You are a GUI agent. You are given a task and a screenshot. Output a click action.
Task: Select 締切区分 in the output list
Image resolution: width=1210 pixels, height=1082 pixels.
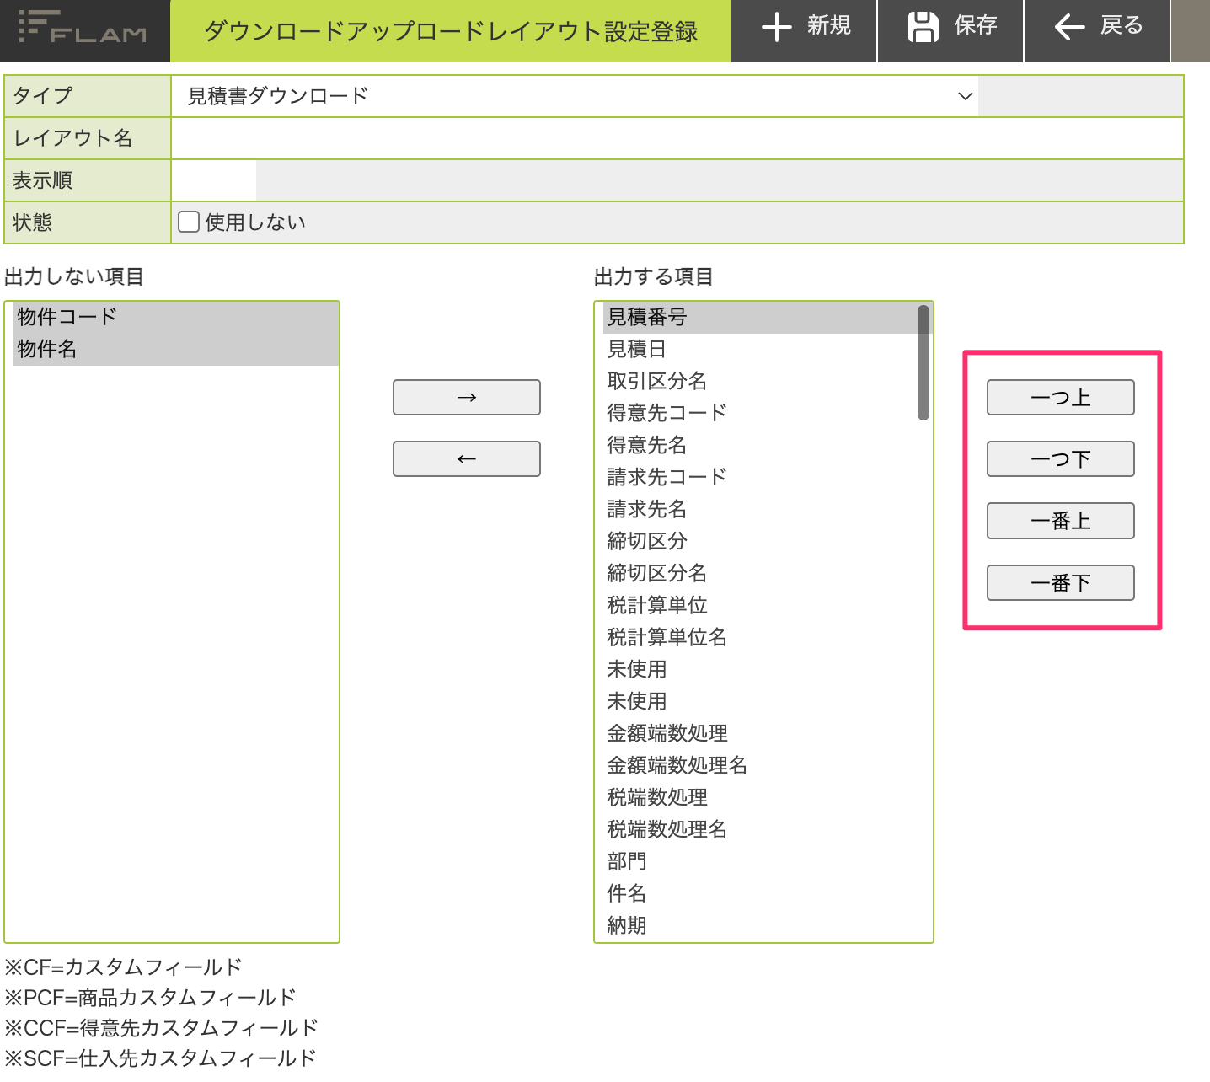760,541
